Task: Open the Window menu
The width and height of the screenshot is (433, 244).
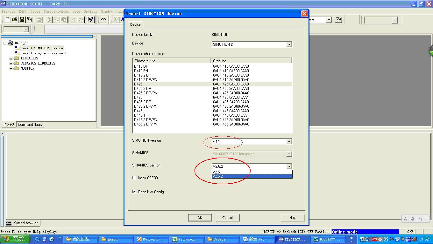Action: 107,11
